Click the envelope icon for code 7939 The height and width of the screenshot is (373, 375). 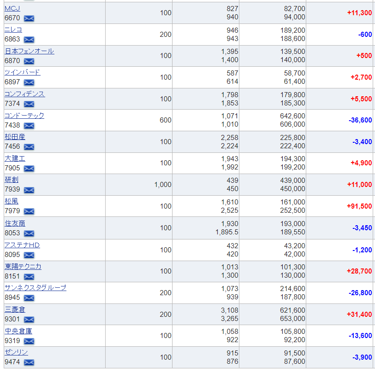tap(29, 190)
